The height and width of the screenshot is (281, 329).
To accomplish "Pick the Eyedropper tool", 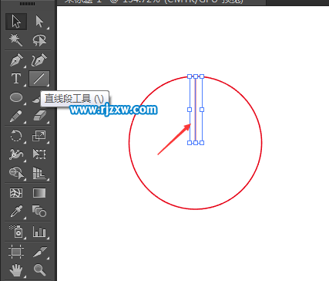I will click(16, 212).
